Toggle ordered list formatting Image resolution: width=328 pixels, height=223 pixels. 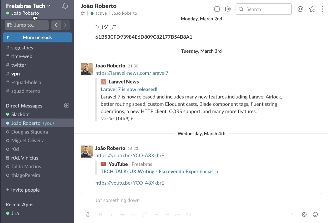pos(156,214)
